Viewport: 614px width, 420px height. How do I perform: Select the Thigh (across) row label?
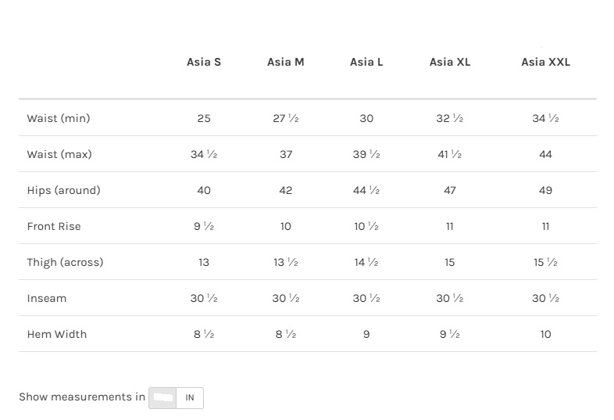[x=65, y=262]
